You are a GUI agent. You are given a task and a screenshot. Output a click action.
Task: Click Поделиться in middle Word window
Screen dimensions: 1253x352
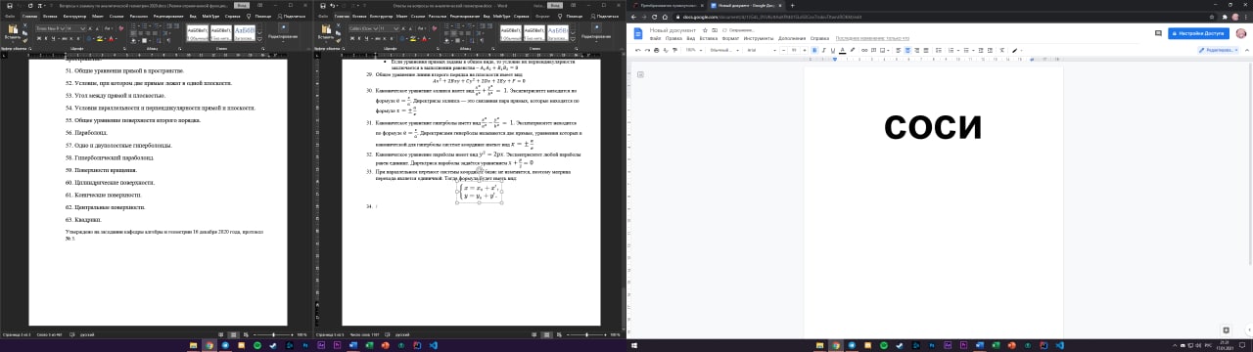pos(604,16)
